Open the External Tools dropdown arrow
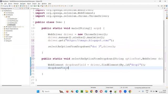Screen dimensions: 168x94 click(x=44, y=6)
